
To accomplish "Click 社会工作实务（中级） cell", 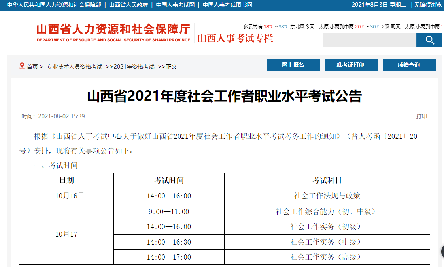I will coord(327,242).
